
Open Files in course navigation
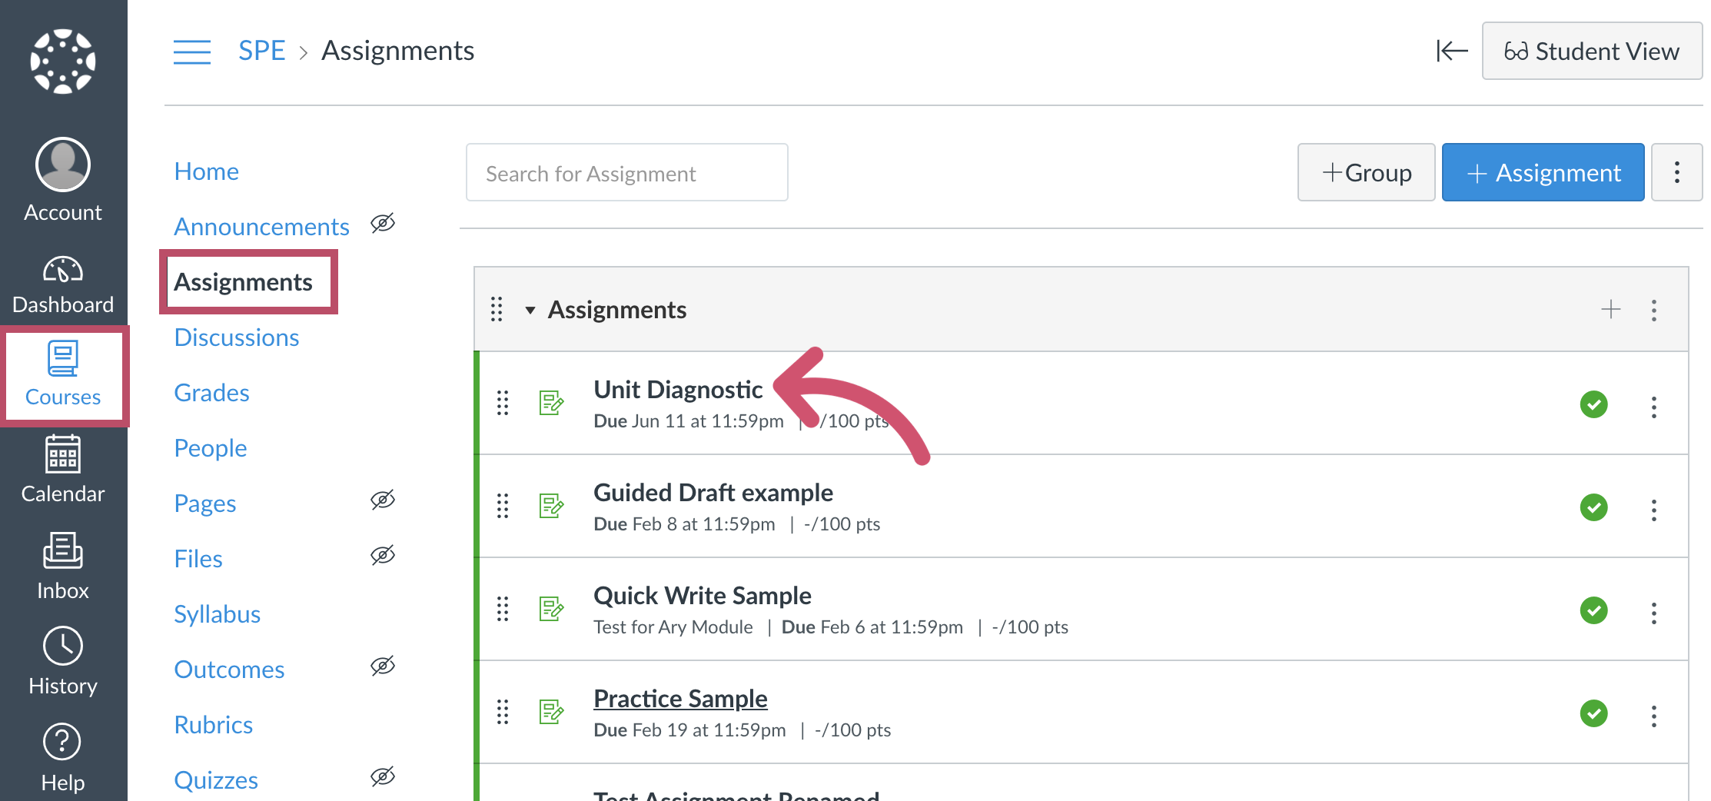click(x=198, y=559)
